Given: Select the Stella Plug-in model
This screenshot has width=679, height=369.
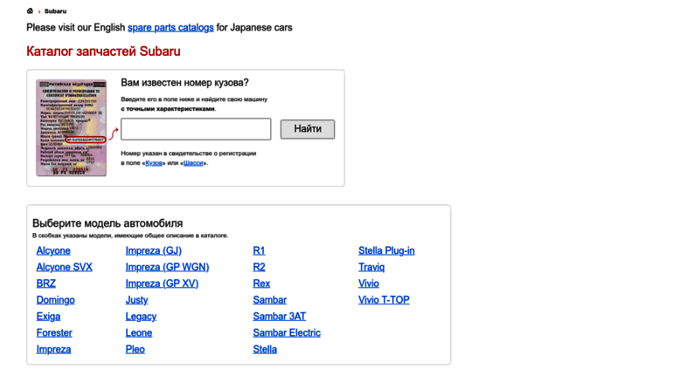Looking at the screenshot, I should click(x=386, y=250).
